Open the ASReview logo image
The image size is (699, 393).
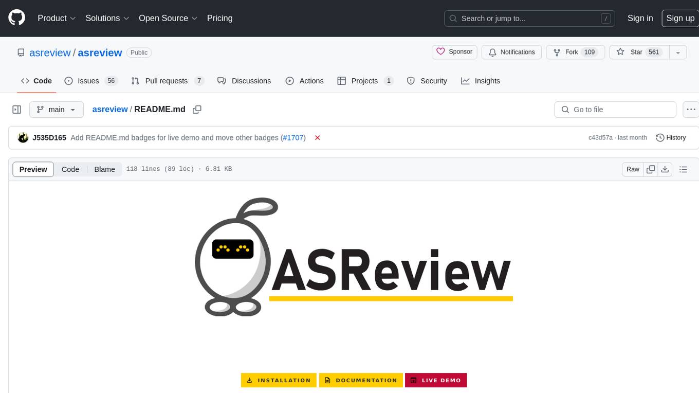(x=354, y=257)
